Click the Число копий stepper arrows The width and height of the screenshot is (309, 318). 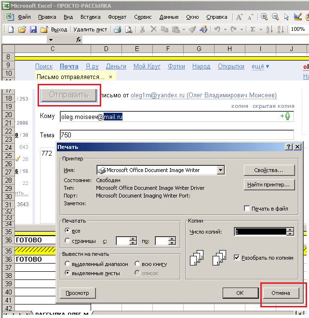290,232
